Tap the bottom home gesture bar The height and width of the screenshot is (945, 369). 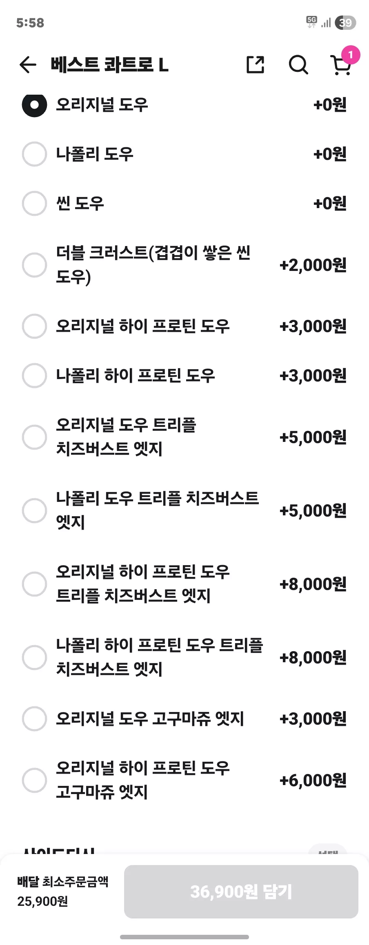click(x=184, y=937)
